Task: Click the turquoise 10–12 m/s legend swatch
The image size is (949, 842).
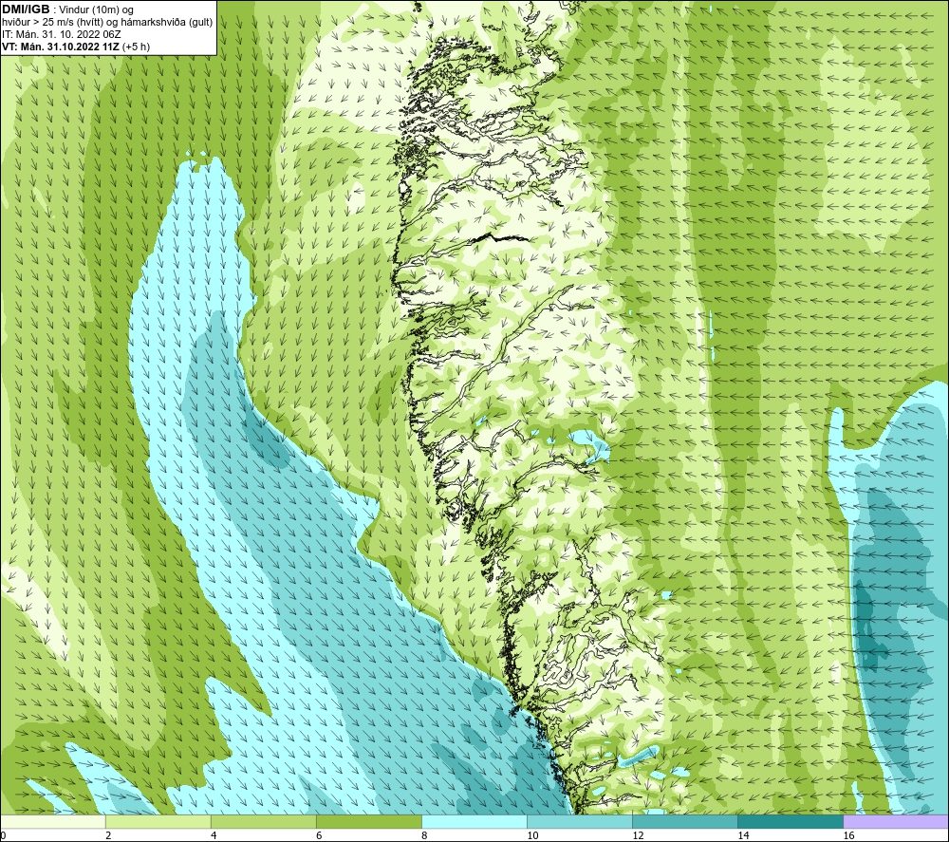Action: [579, 821]
